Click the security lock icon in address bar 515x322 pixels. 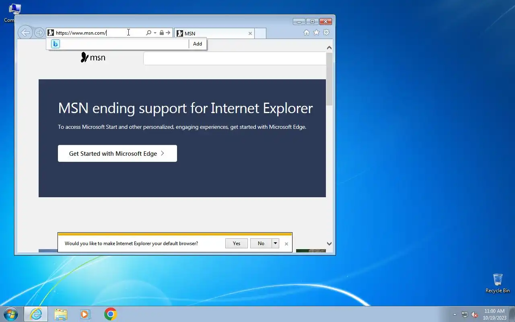pyautogui.click(x=161, y=33)
